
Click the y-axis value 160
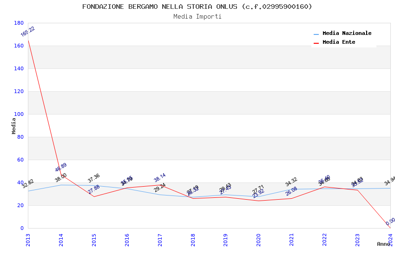(19, 46)
